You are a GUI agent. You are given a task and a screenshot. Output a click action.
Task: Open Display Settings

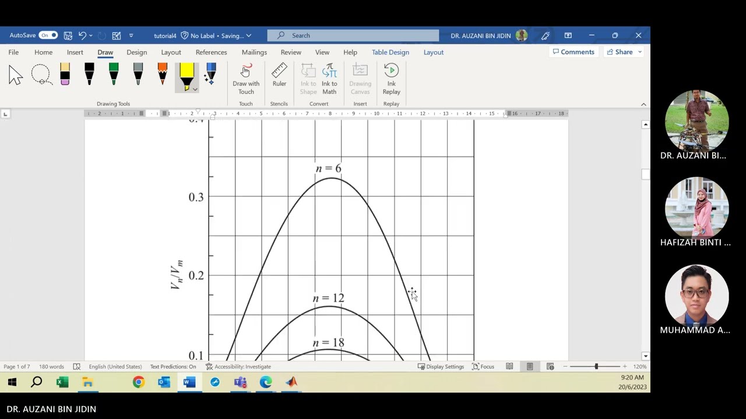click(x=441, y=367)
